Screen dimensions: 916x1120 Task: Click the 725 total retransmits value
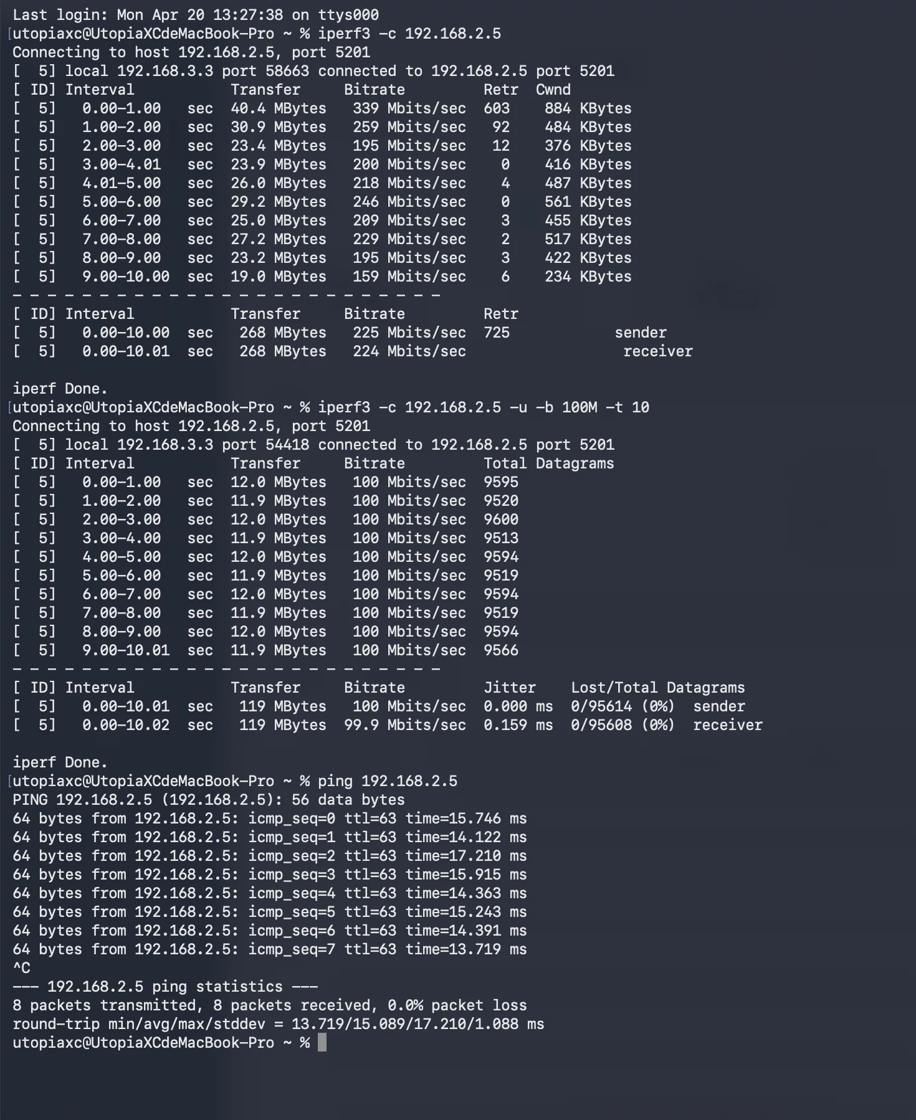[497, 333]
